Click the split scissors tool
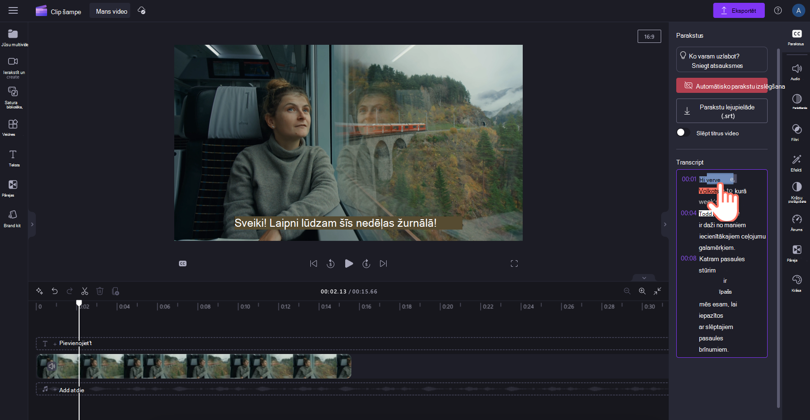The width and height of the screenshot is (810, 420). [85, 291]
